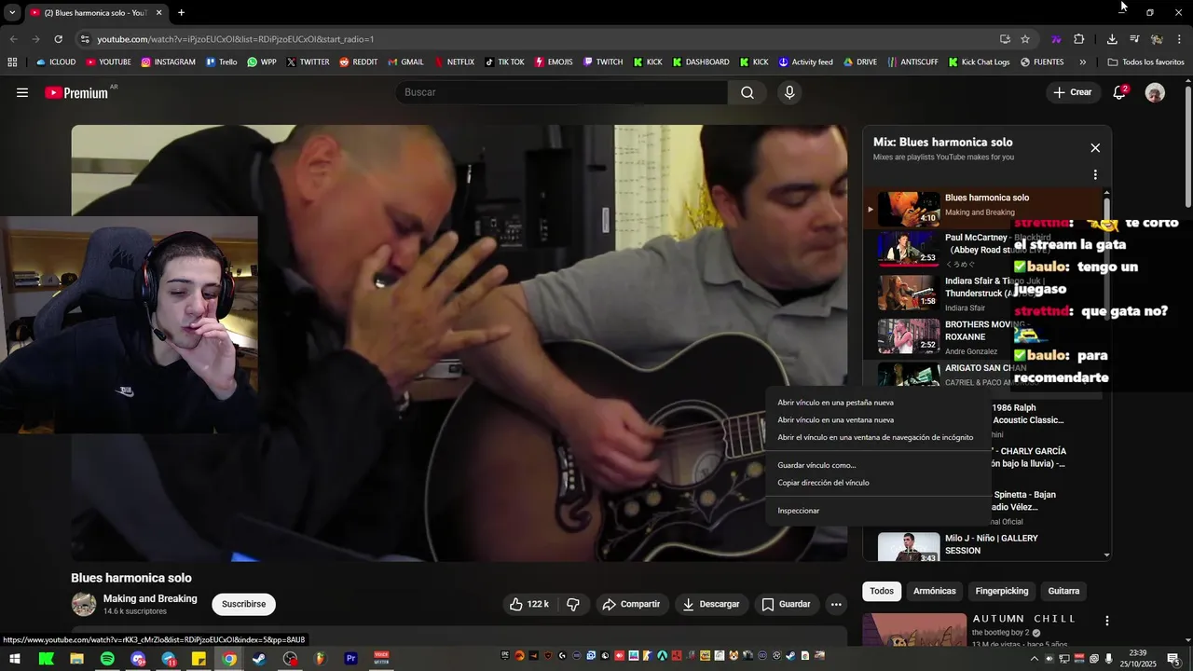Open the apps grid in bookmarks bar
The height and width of the screenshot is (671, 1193).
12,62
